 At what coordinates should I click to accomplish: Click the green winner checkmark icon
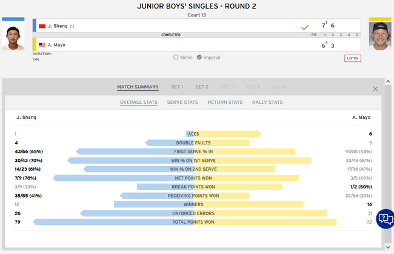pos(305,27)
